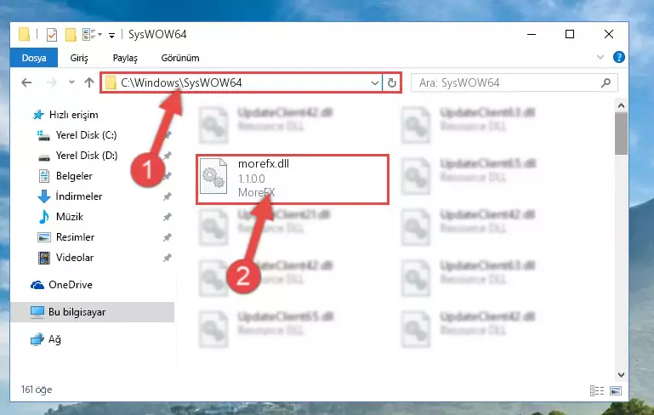Open Belgeler folder in sidebar
The image size is (654, 415).
74,176
